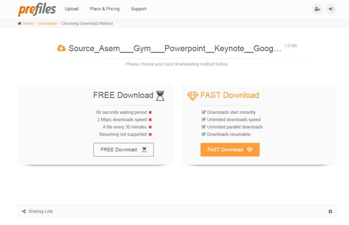Click the Source_Asem Gym Powerpoint file name
Screen dimensions: 349x225
click(x=175, y=48)
